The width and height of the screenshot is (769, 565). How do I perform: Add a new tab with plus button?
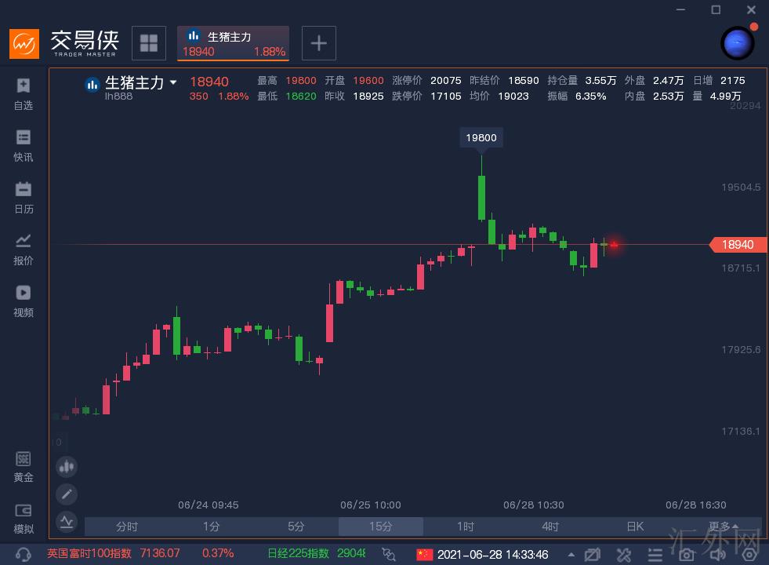pos(318,43)
